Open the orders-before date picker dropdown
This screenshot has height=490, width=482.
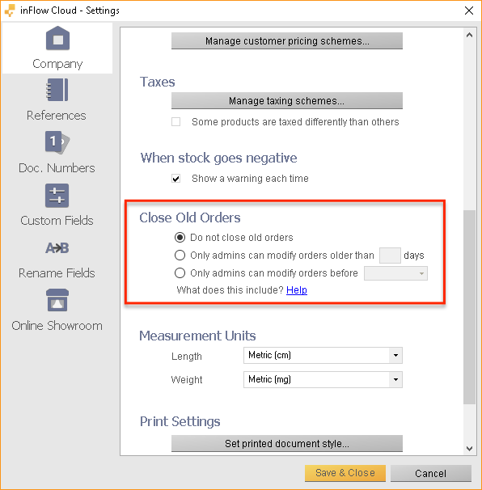(395, 273)
